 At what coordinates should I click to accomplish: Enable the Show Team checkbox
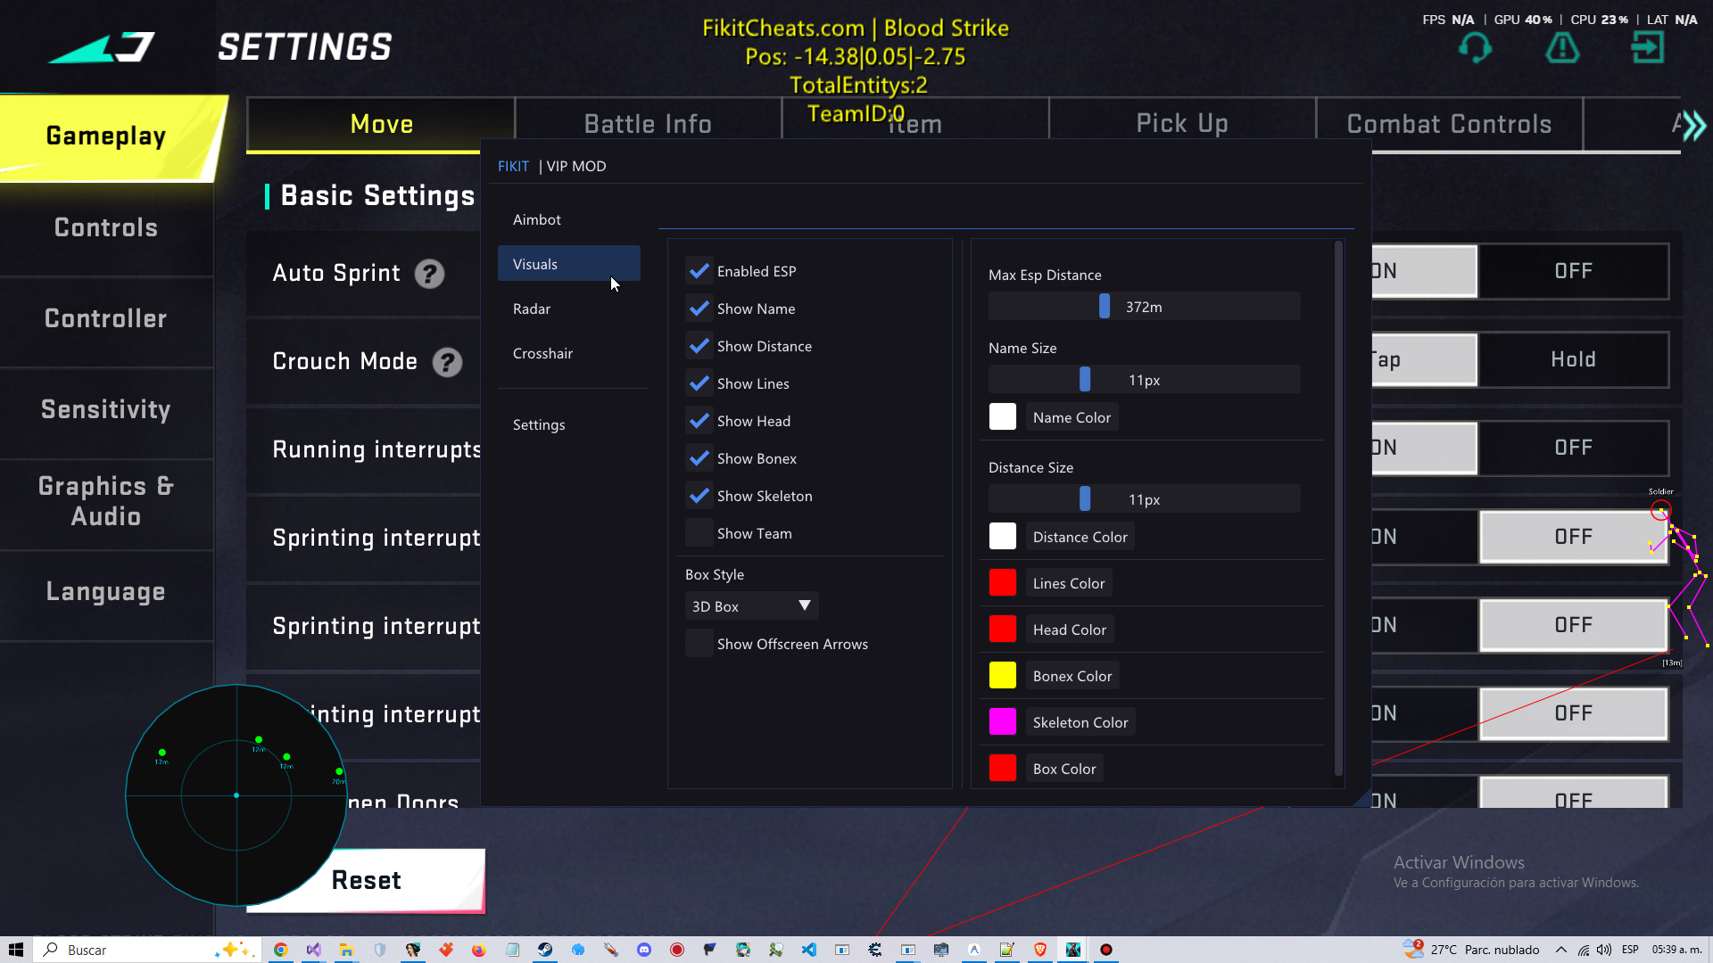699,533
